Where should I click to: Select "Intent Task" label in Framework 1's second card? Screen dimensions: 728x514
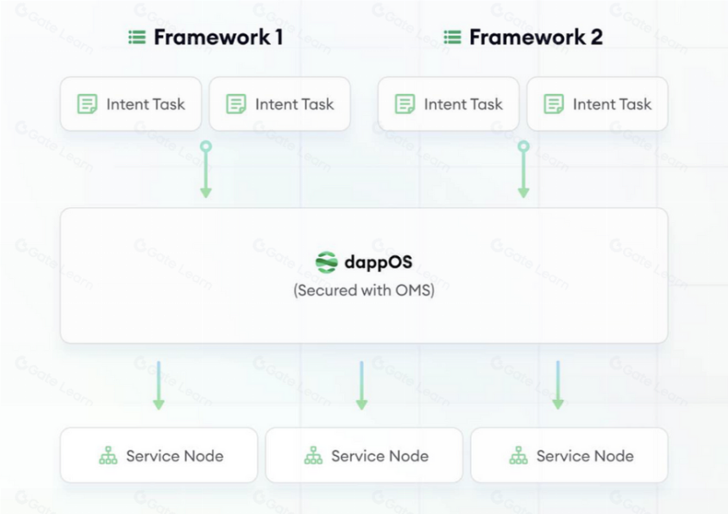[295, 104]
